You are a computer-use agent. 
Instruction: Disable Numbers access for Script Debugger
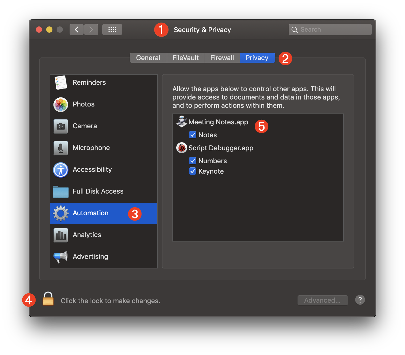[x=193, y=161]
